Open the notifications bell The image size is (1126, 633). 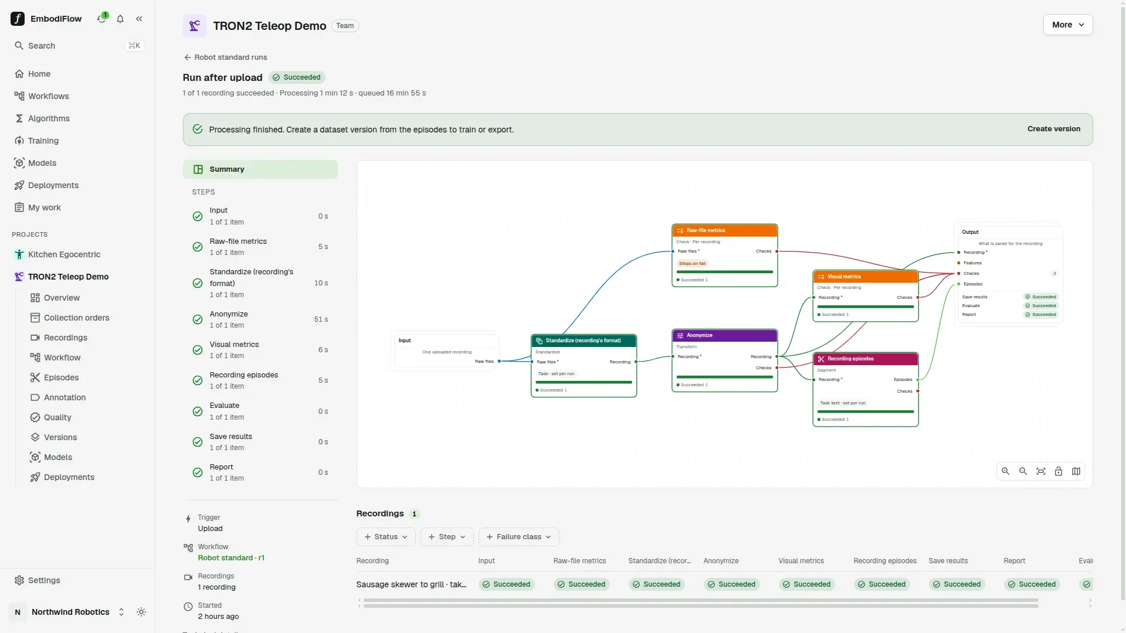[120, 19]
